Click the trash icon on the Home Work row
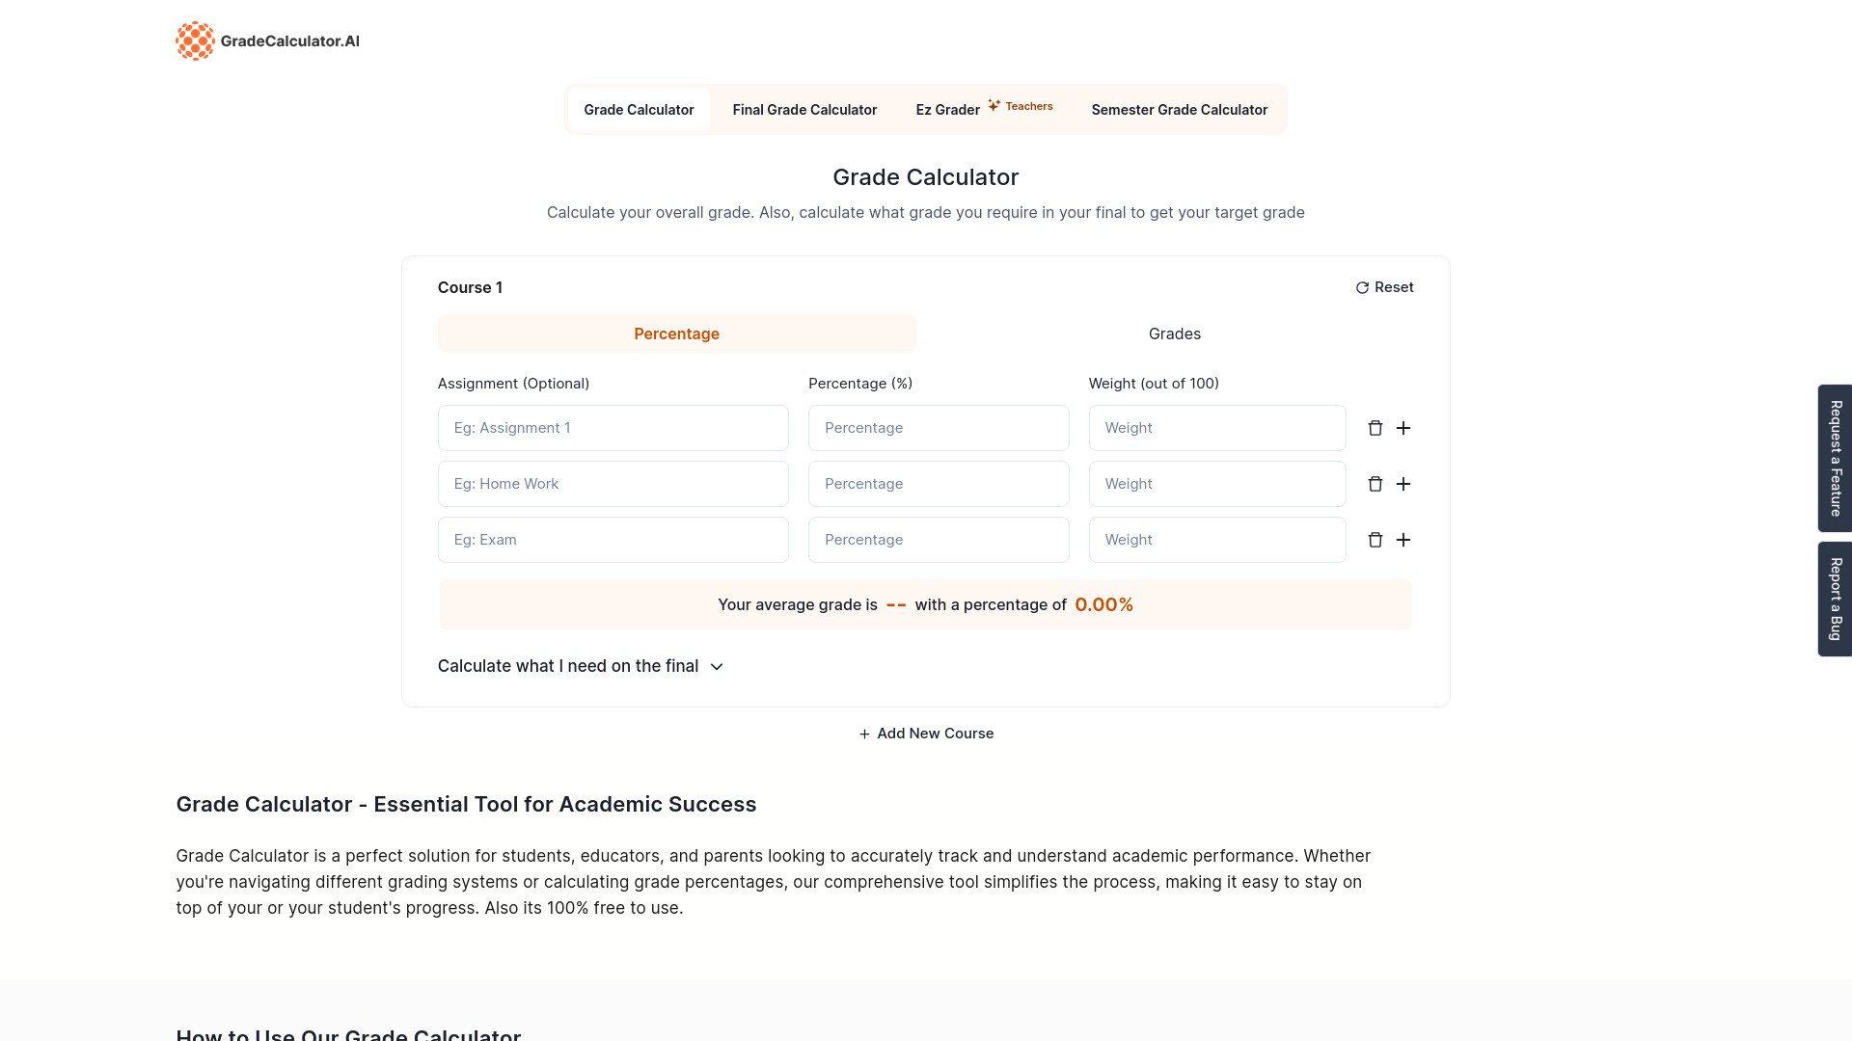1852x1041 pixels. (x=1375, y=483)
